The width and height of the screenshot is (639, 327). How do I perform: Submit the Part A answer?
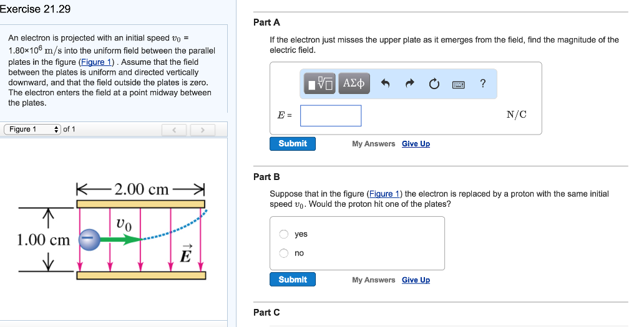click(293, 144)
